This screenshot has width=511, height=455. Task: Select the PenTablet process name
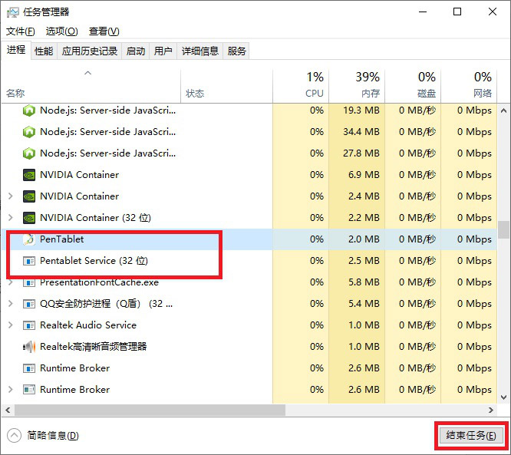point(61,239)
